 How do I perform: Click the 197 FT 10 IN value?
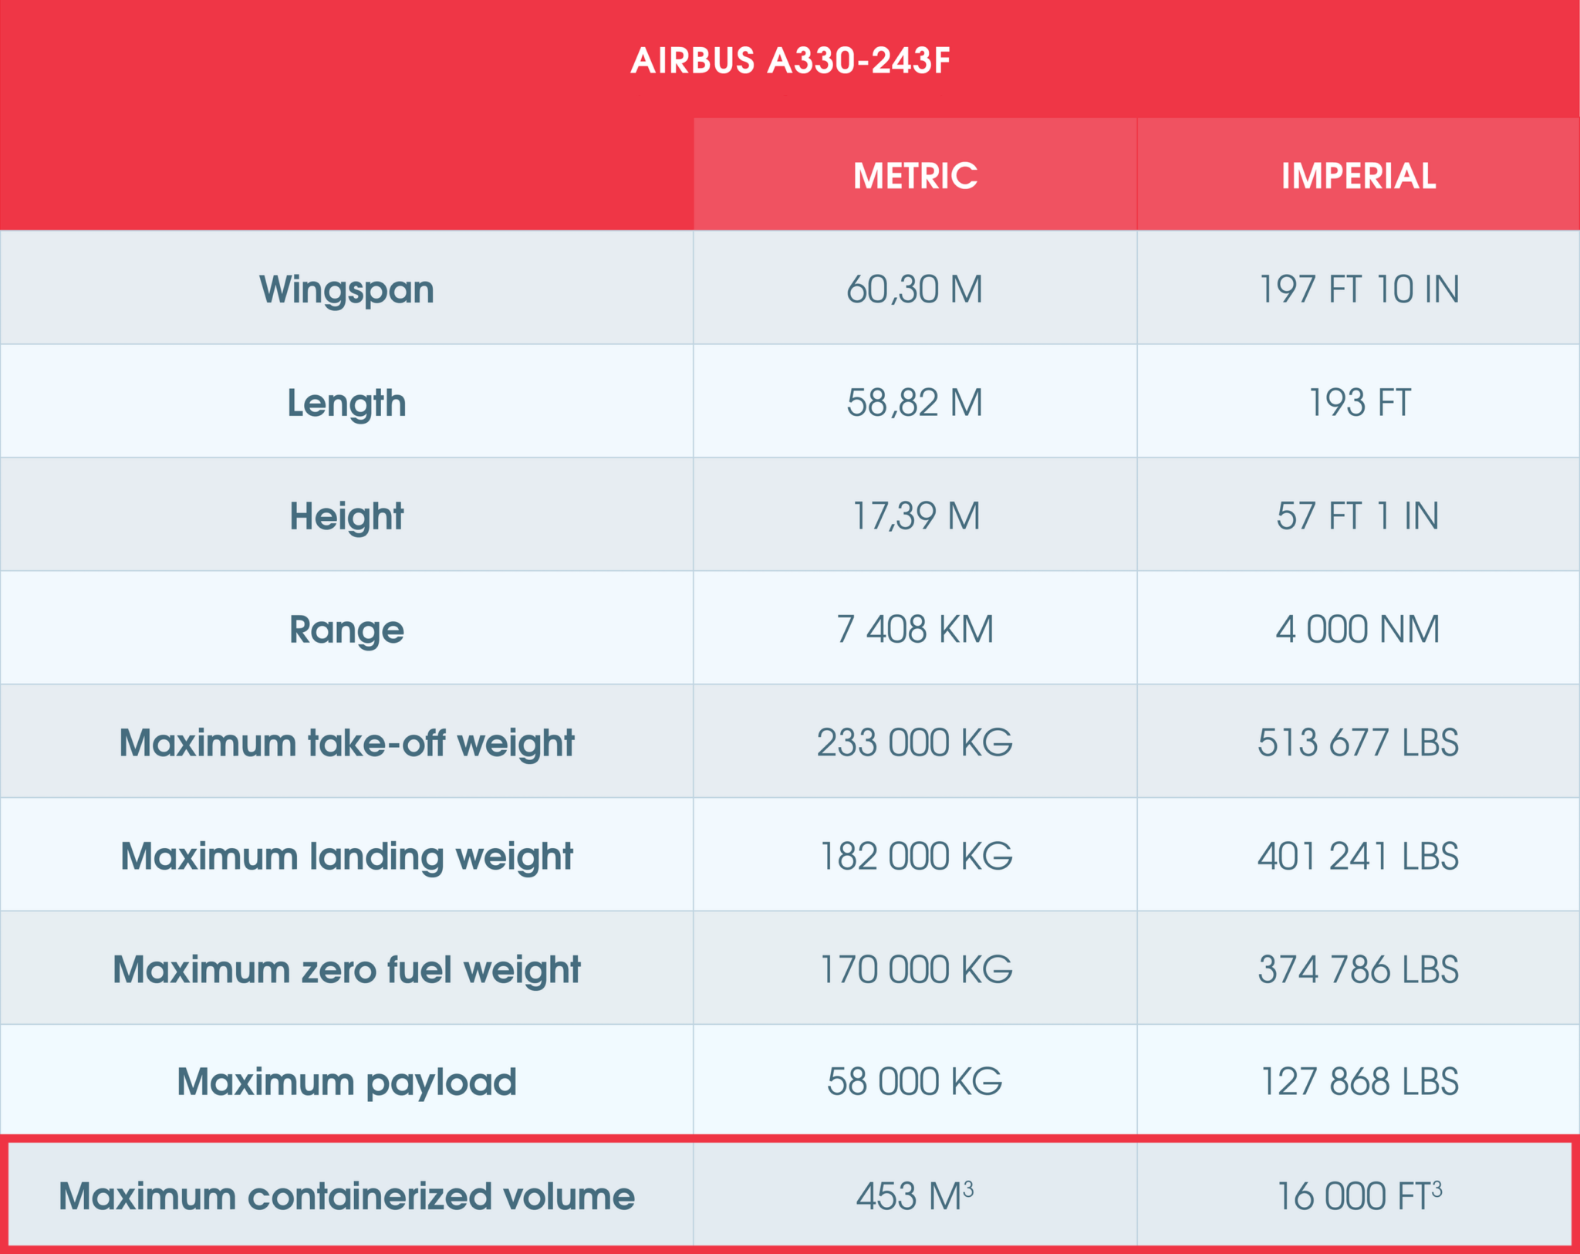click(x=1358, y=289)
